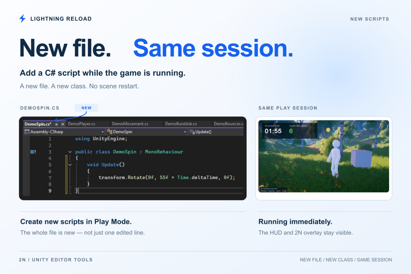This screenshot has width=411, height=274.
Task: Switch to the DemoPlayer.cs tab
Action: point(82,124)
